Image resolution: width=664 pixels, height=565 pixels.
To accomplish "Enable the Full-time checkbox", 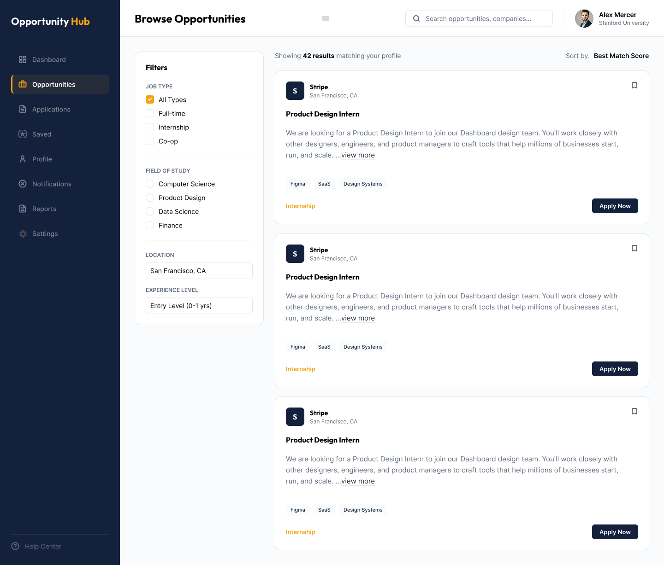I will pyautogui.click(x=150, y=113).
